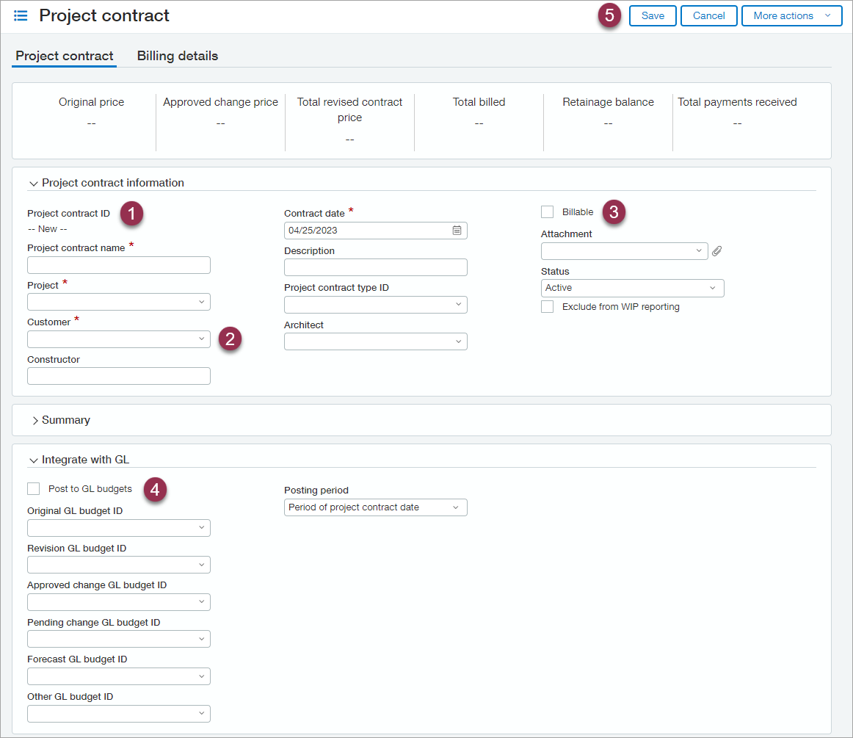Screen dimensions: 853x738
Task: Open the More actions menu
Action: pyautogui.click(x=791, y=15)
